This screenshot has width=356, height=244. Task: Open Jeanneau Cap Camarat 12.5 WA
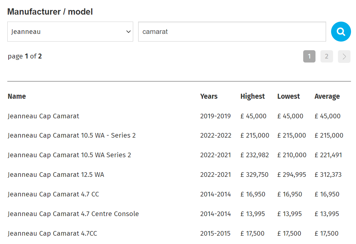tap(56, 175)
